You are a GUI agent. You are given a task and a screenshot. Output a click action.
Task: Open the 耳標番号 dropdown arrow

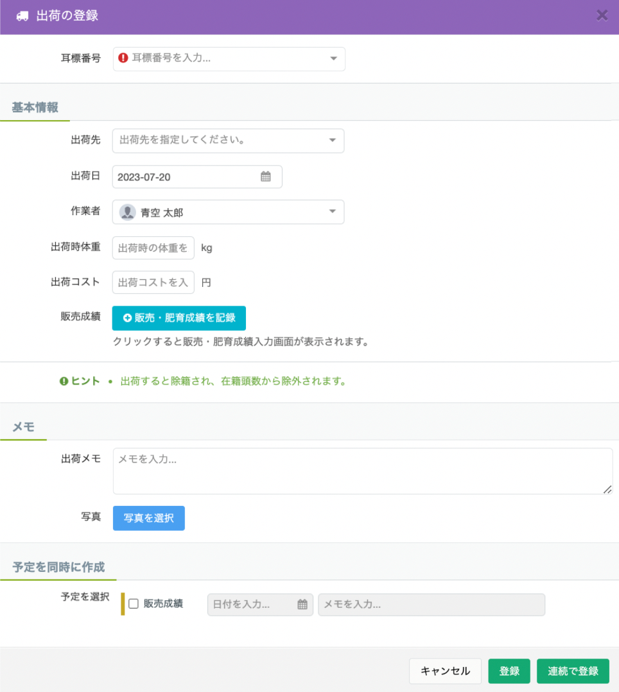pyautogui.click(x=333, y=58)
